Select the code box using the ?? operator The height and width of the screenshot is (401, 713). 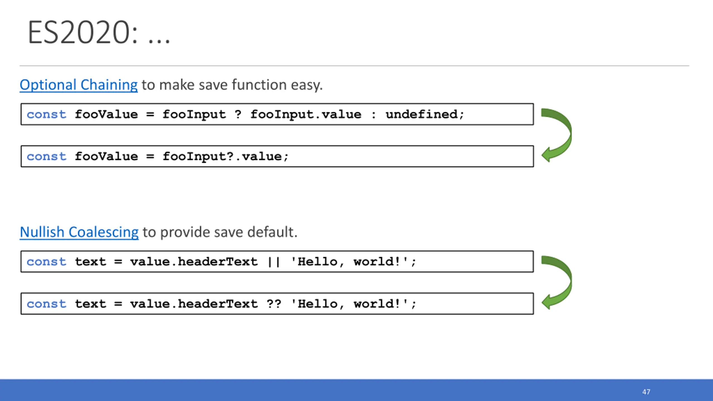point(277,304)
